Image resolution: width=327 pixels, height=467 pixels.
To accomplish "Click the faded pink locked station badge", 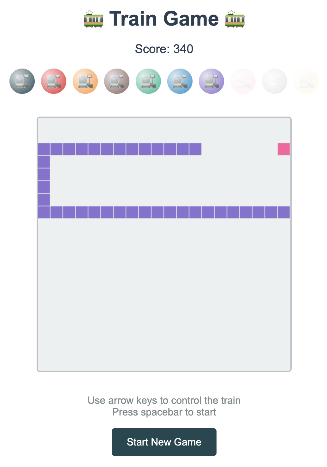I will (243, 81).
